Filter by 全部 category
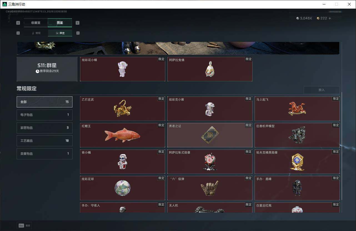This screenshot has width=356, height=231. 44,102
